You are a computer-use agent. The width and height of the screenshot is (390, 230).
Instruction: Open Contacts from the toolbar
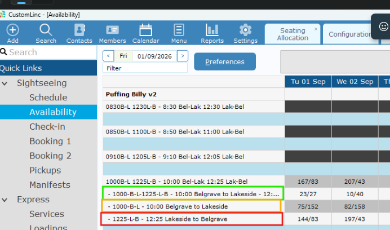coord(79,34)
